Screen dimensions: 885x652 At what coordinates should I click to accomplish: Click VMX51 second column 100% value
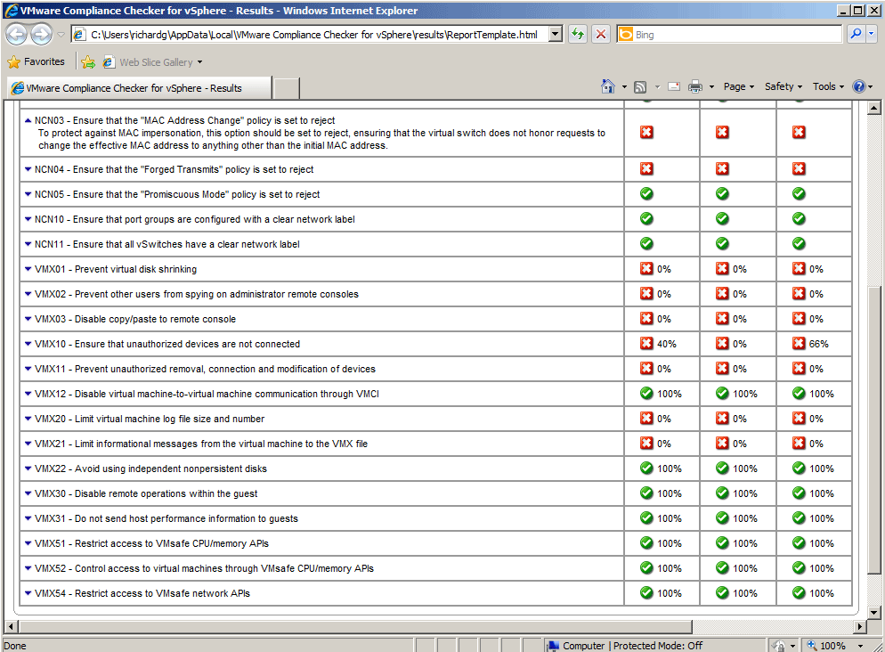coord(745,543)
